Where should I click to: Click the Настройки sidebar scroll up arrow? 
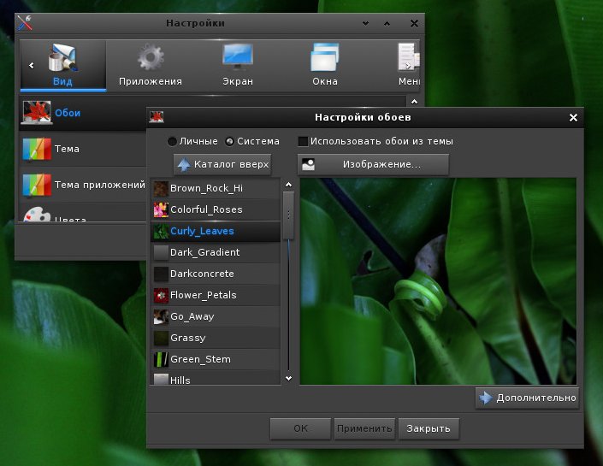pyautogui.click(x=414, y=102)
